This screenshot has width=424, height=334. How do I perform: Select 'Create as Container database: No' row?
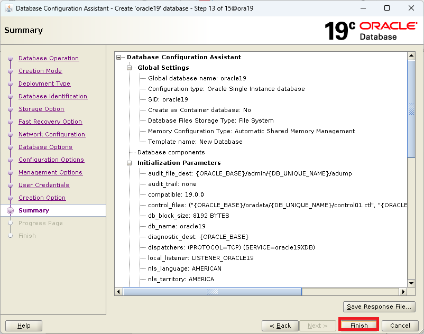pyautogui.click(x=199, y=110)
